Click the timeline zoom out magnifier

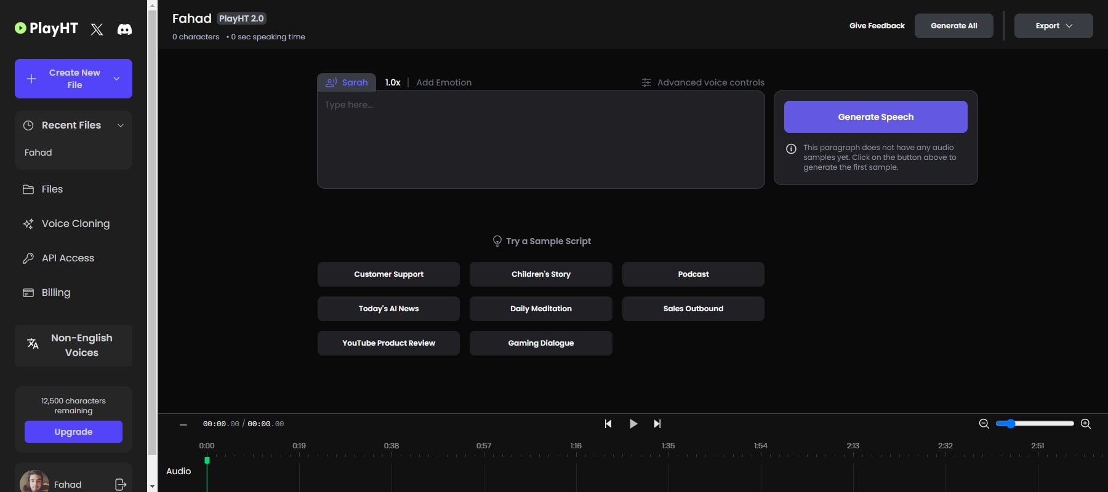984,424
